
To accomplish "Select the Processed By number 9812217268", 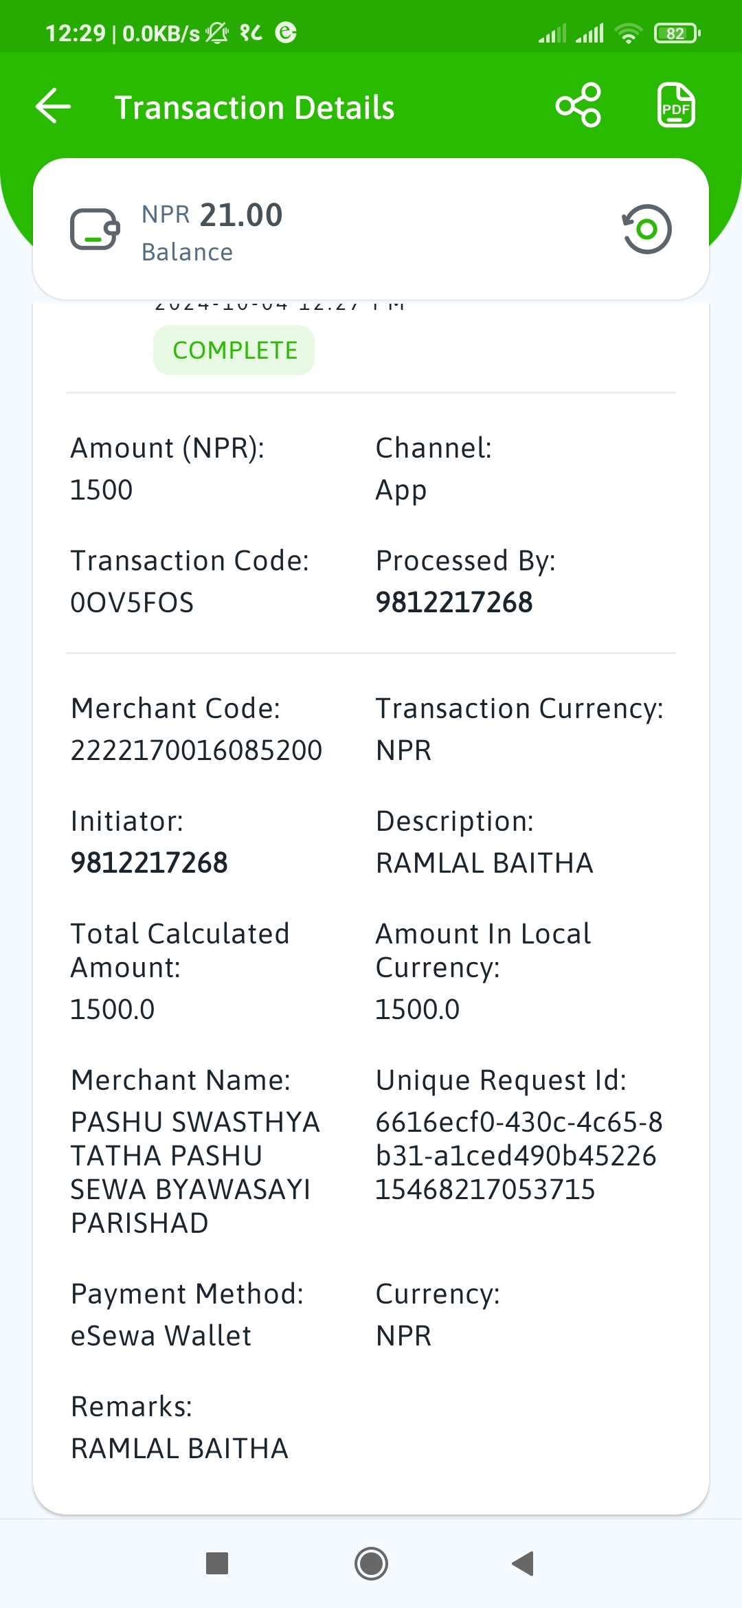I will click(x=454, y=603).
